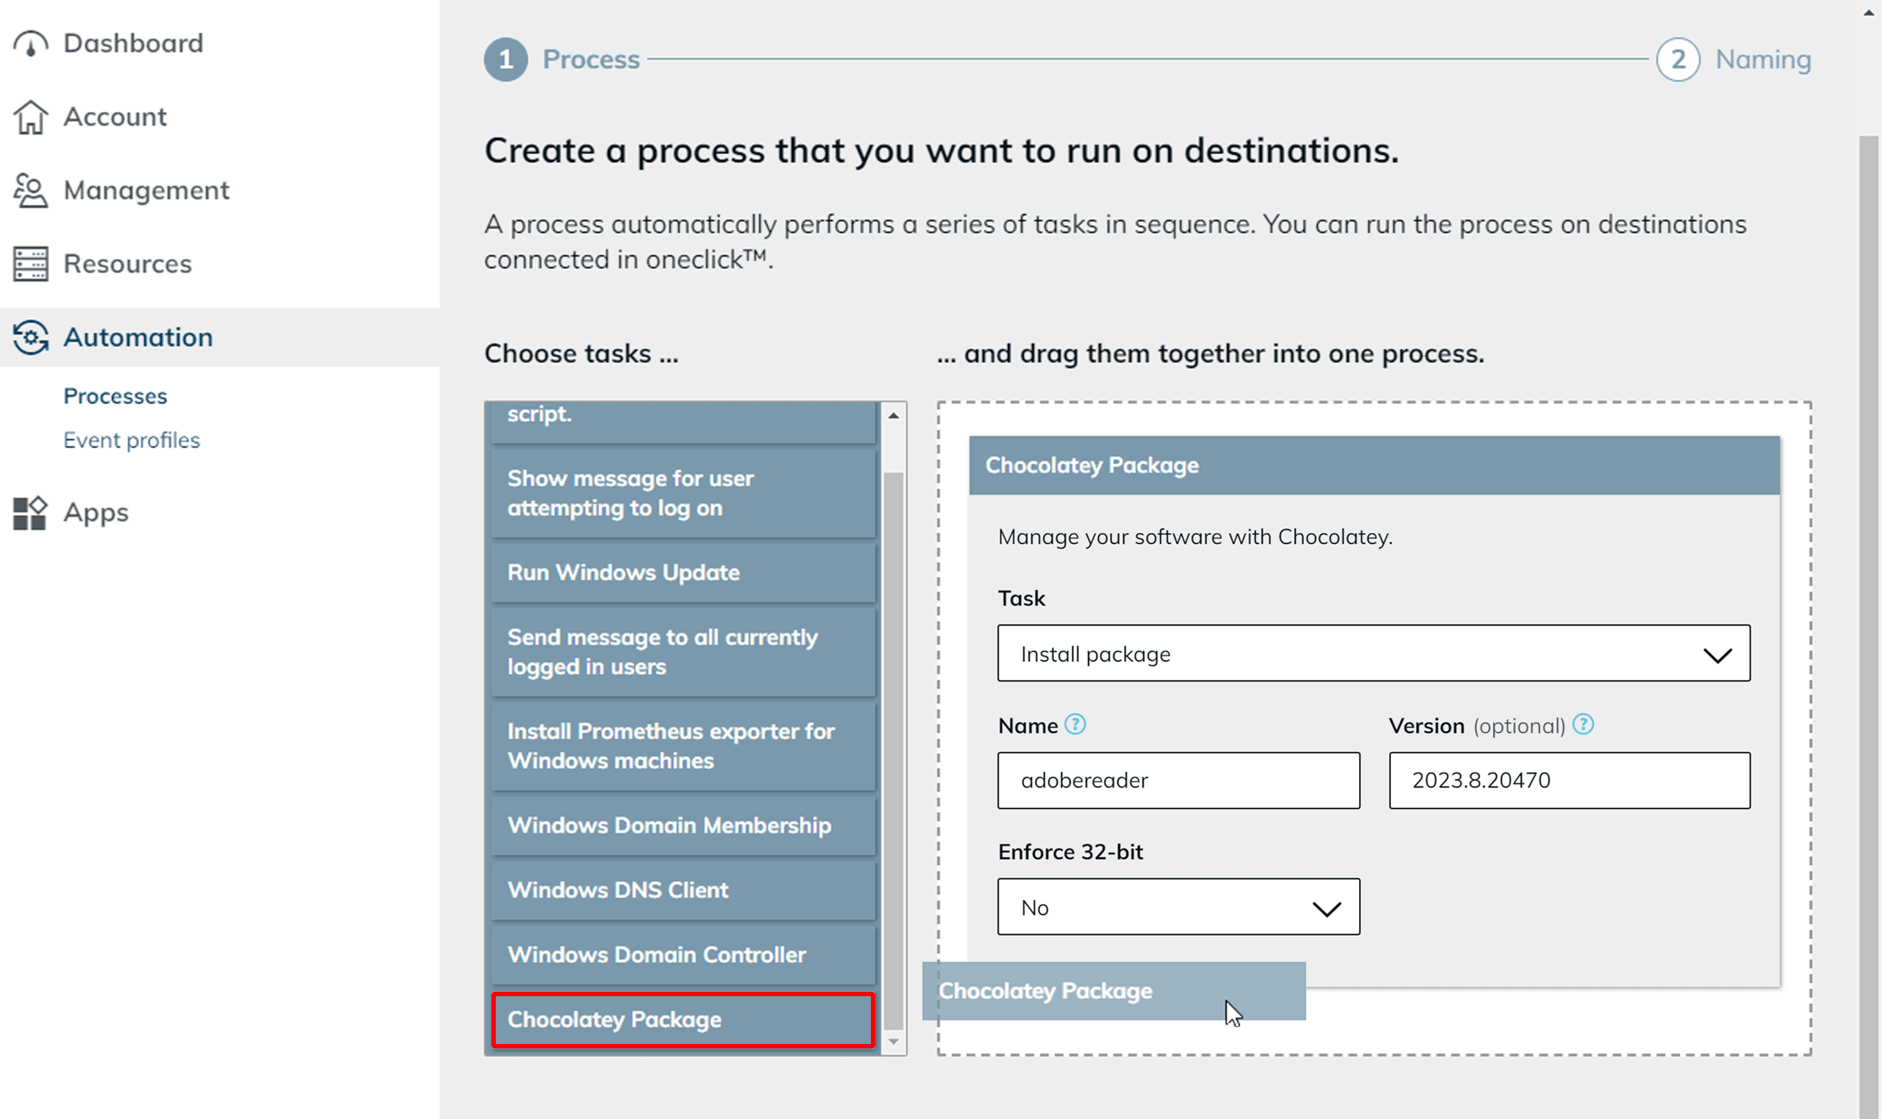This screenshot has width=1883, height=1119.
Task: Click the task list scroll-down arrow
Action: click(893, 1041)
